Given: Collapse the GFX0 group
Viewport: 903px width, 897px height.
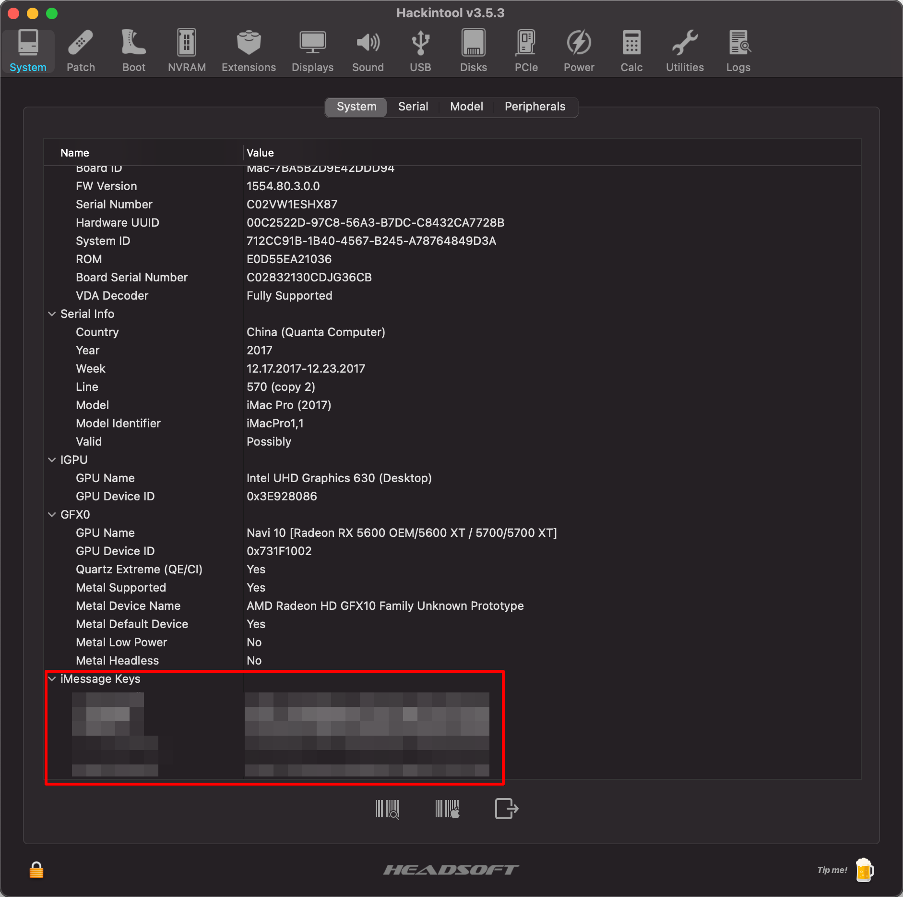Looking at the screenshot, I should 52,515.
